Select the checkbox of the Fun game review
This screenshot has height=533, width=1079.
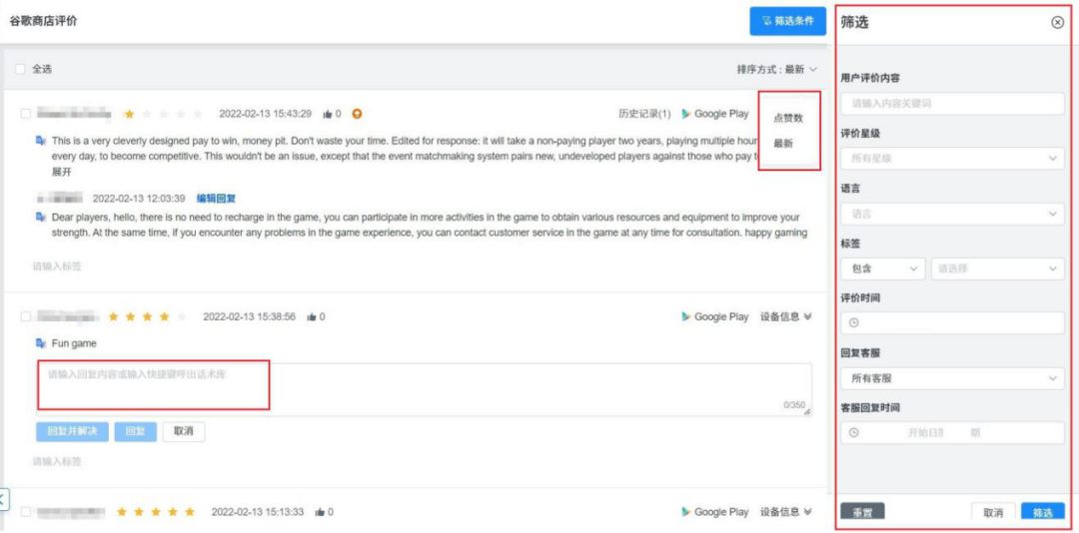pyautogui.click(x=25, y=316)
